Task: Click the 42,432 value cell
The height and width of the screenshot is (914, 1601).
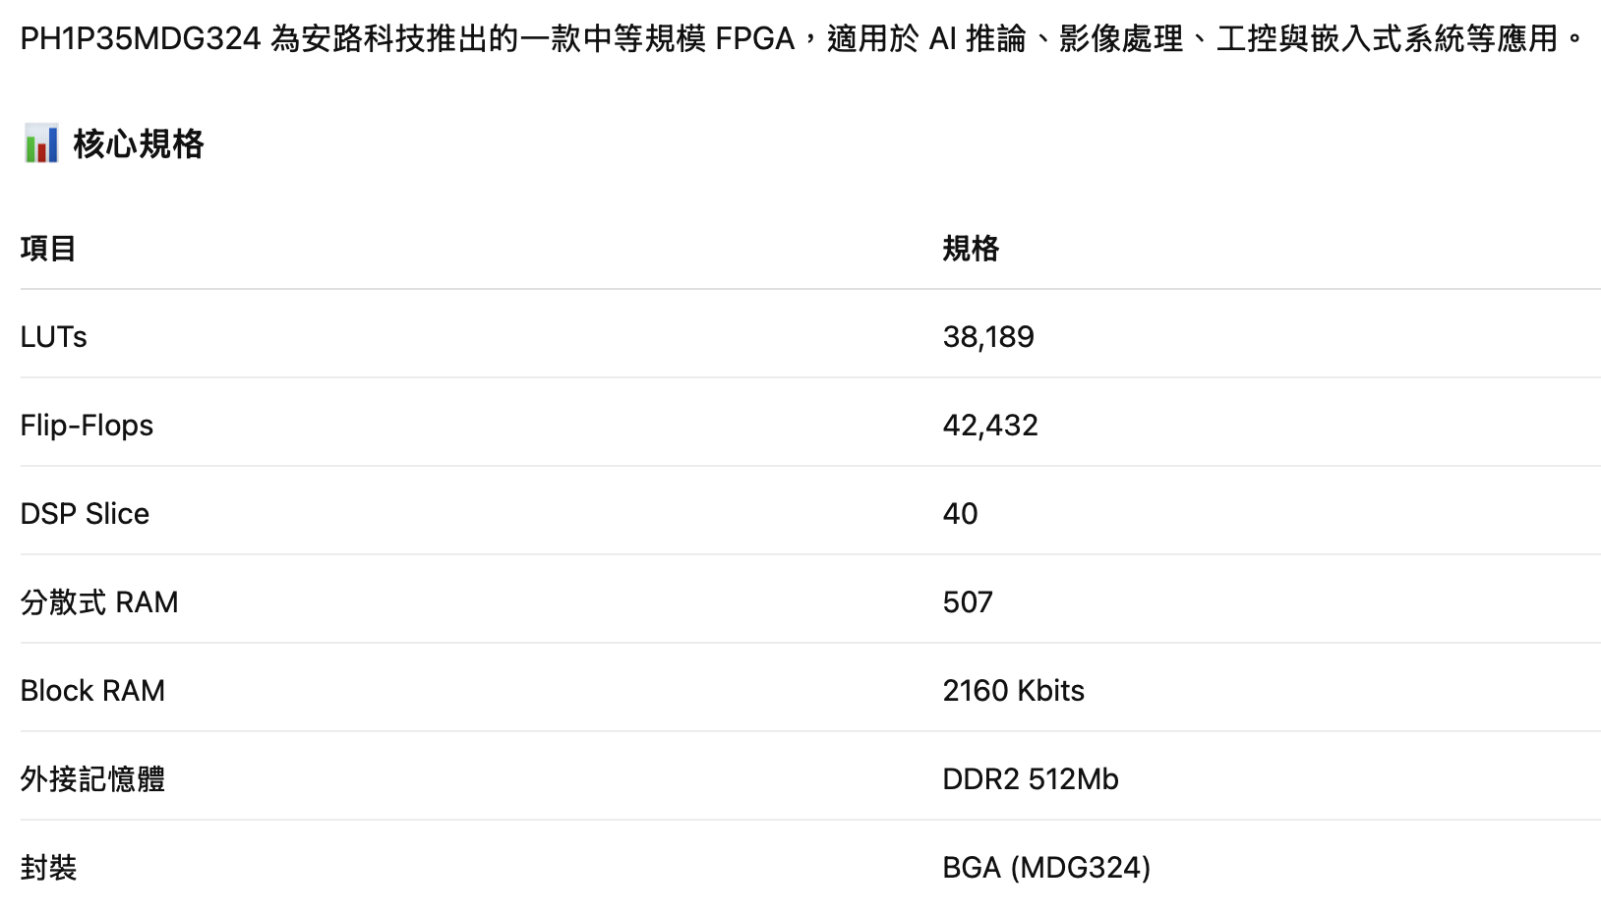Action: coord(990,426)
